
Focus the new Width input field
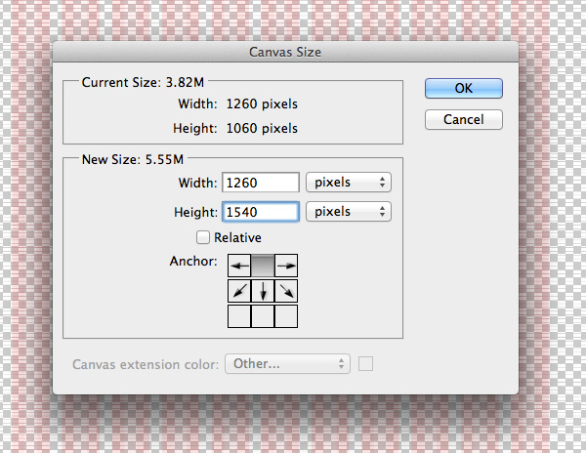[261, 183]
